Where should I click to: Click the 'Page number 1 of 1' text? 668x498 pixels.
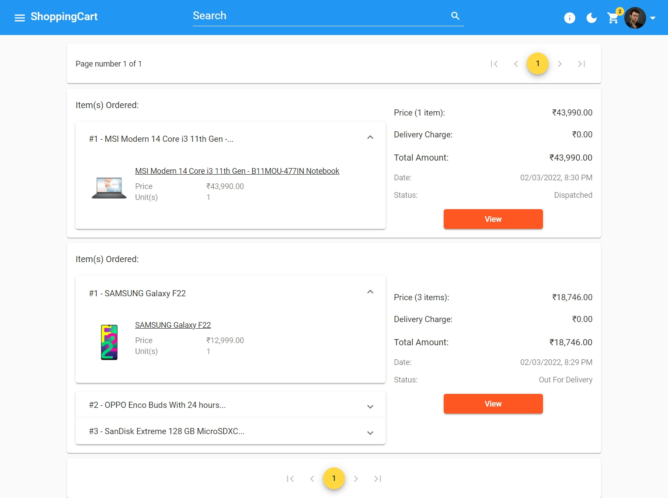(x=108, y=64)
